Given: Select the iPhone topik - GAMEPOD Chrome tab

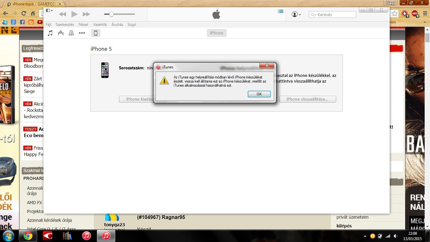Looking at the screenshot, I should point(34,4).
